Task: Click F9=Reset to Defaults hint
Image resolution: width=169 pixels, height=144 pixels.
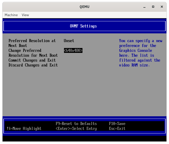Action: 76,123
